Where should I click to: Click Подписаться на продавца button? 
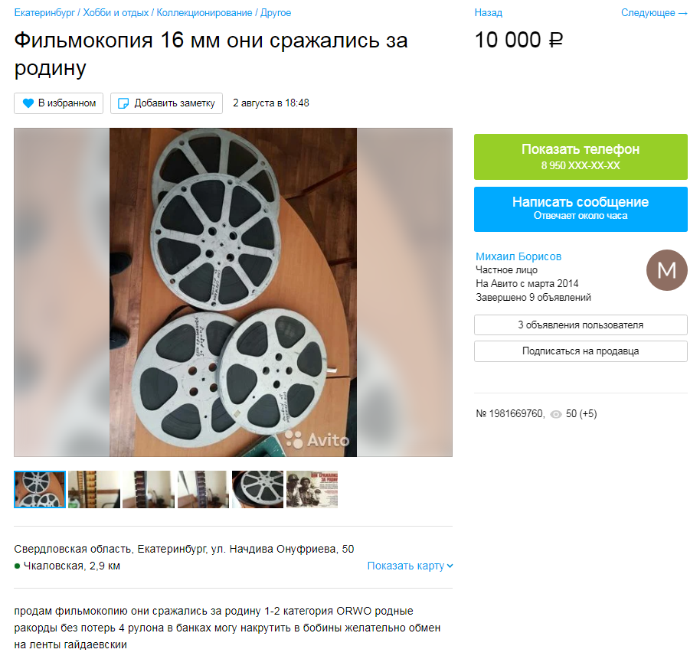581,351
